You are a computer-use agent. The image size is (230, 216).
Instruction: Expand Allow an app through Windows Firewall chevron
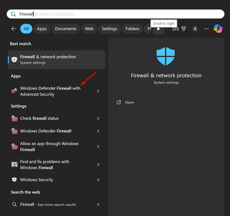click(98, 147)
